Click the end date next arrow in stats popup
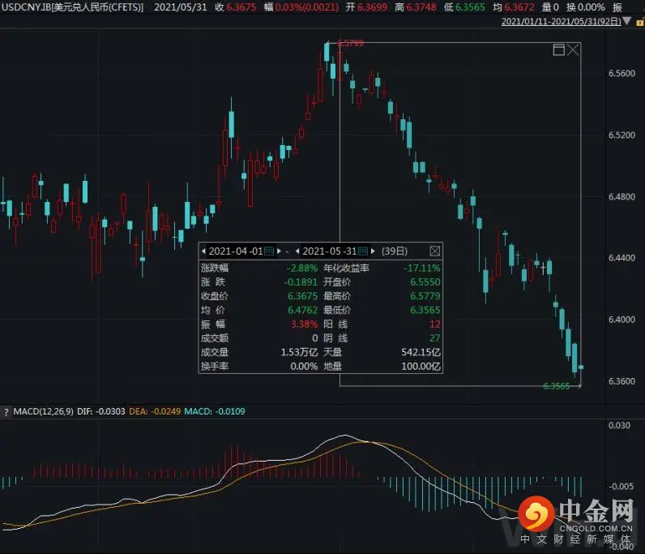This screenshot has width=645, height=554. click(x=373, y=251)
